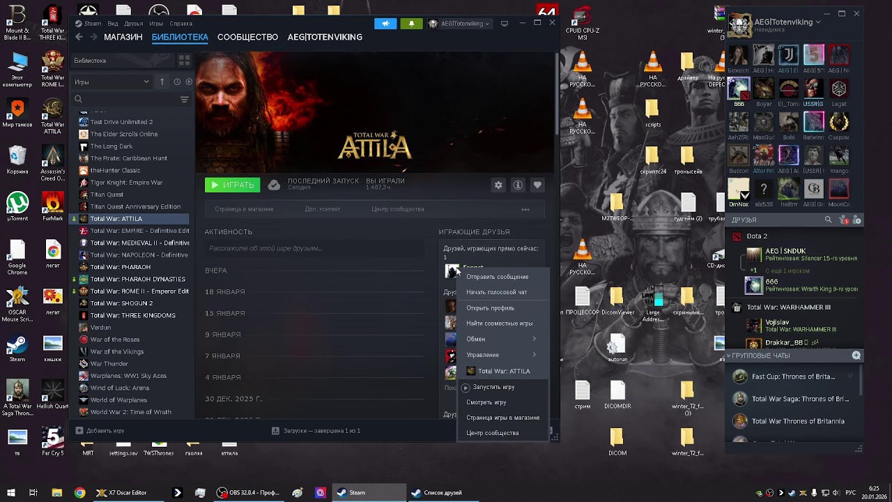Open the Игры library filter dropdown
The width and height of the screenshot is (892, 502).
pos(111,82)
